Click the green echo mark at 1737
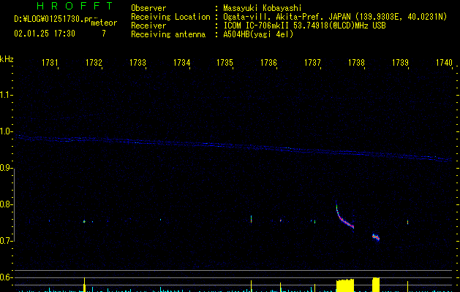The width and height of the screenshot is (460, 292). 314,222
